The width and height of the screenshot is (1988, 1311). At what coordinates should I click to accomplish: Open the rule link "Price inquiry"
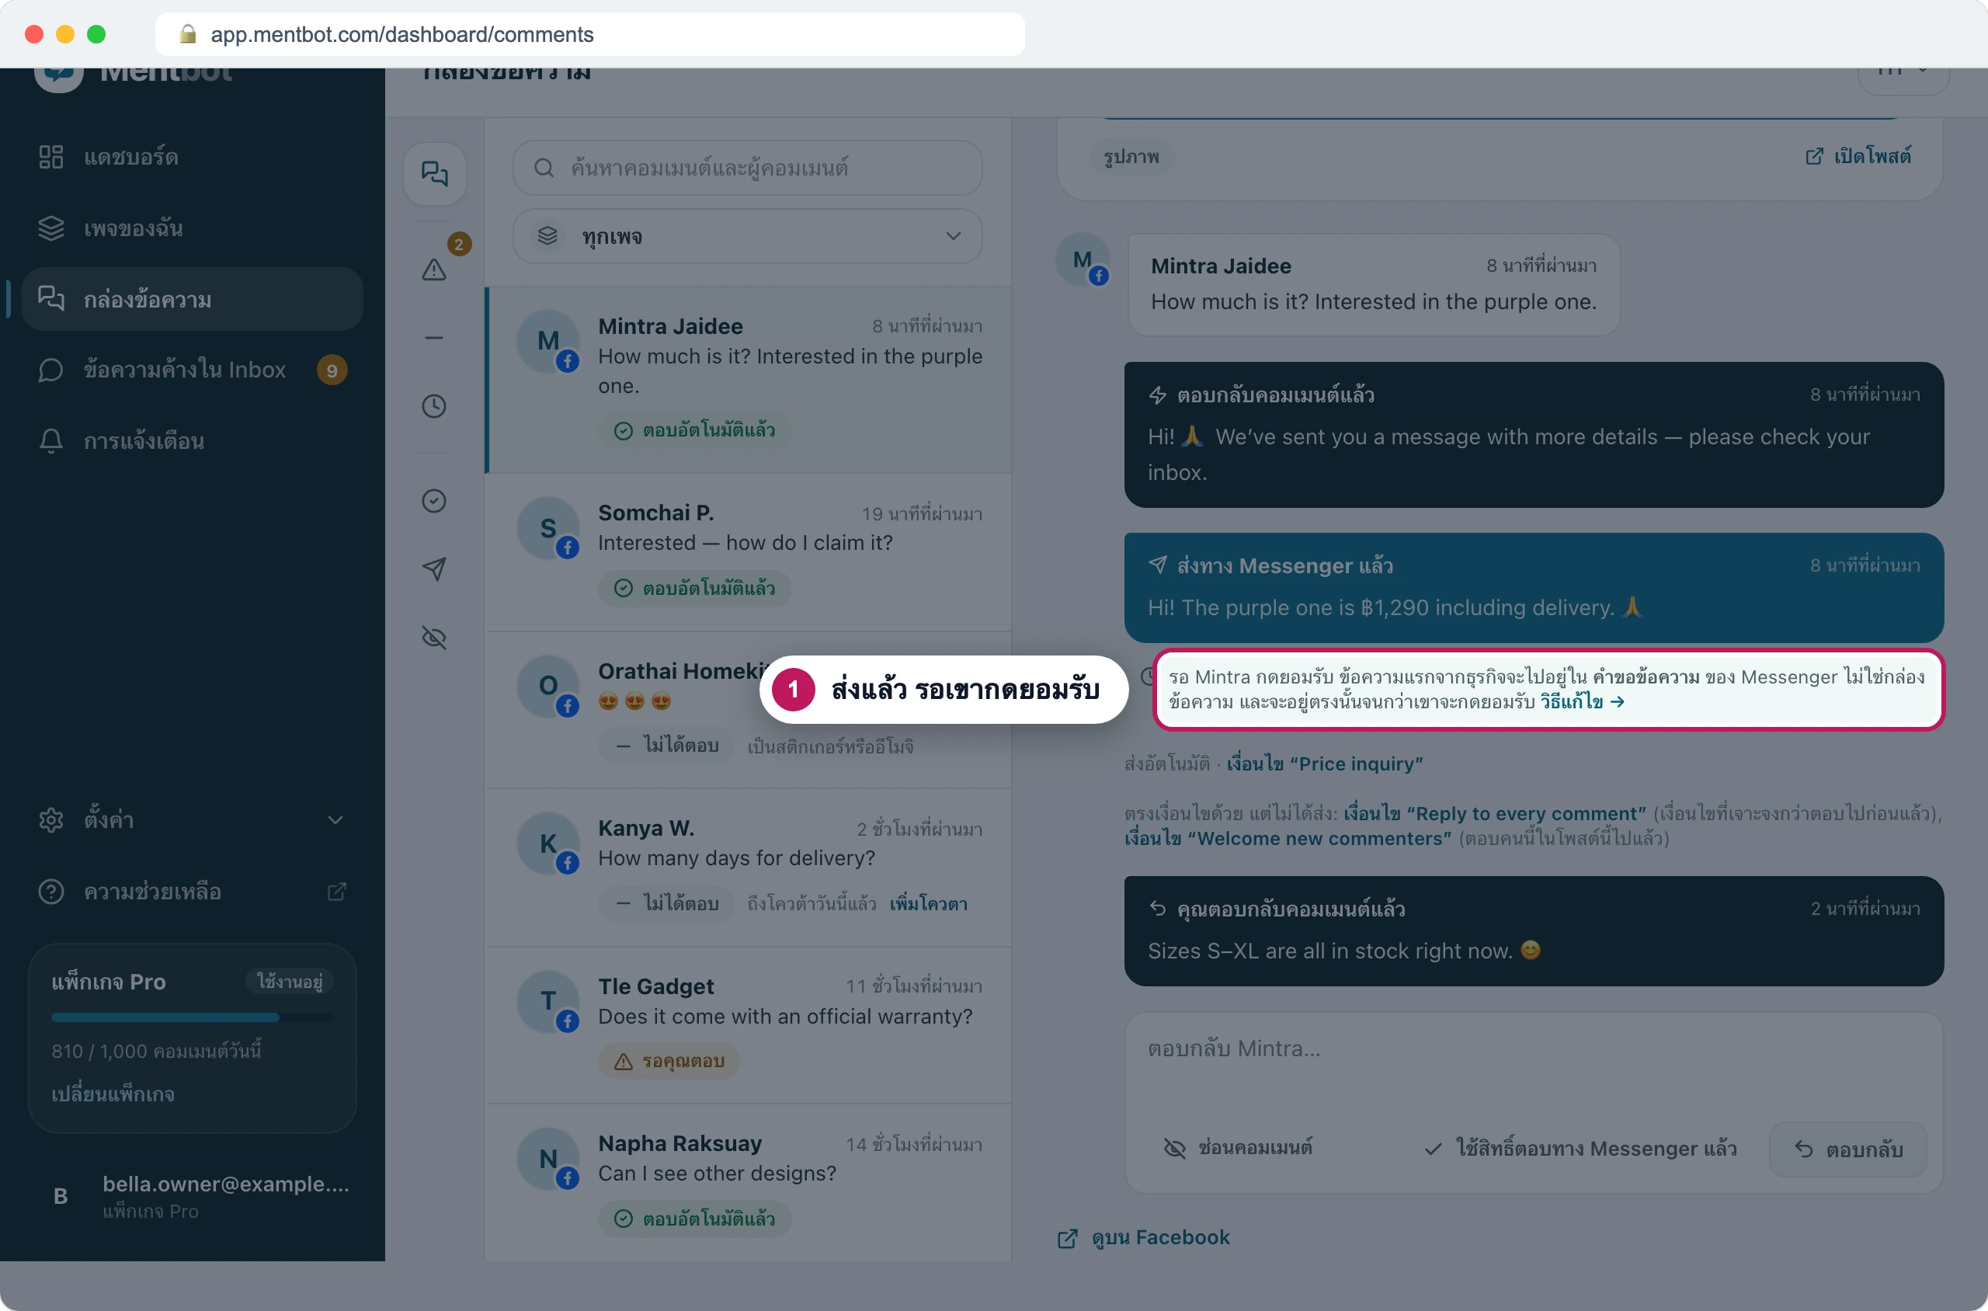[1325, 763]
